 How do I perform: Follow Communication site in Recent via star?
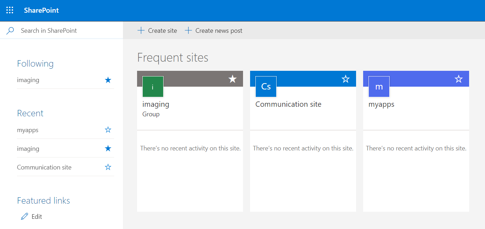click(x=108, y=167)
